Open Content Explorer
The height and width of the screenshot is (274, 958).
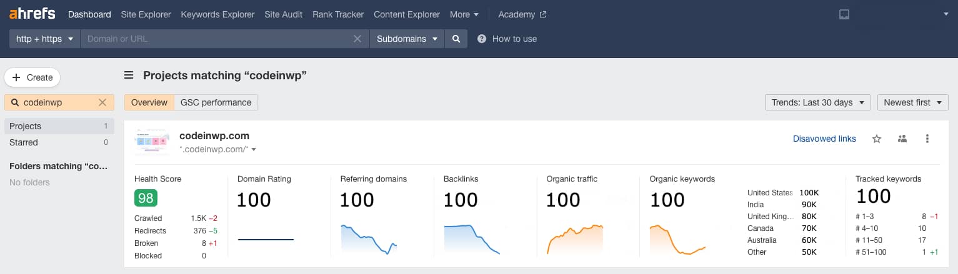coord(407,14)
